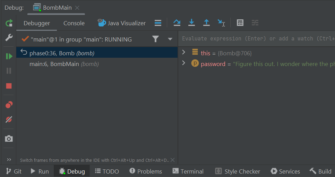Click the Trace Current Stream Chain icon
Viewport: 335px width, 177px height.
click(x=255, y=23)
